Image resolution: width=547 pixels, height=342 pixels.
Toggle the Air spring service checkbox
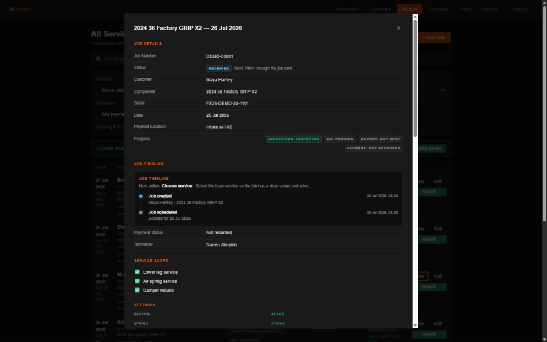(x=137, y=281)
